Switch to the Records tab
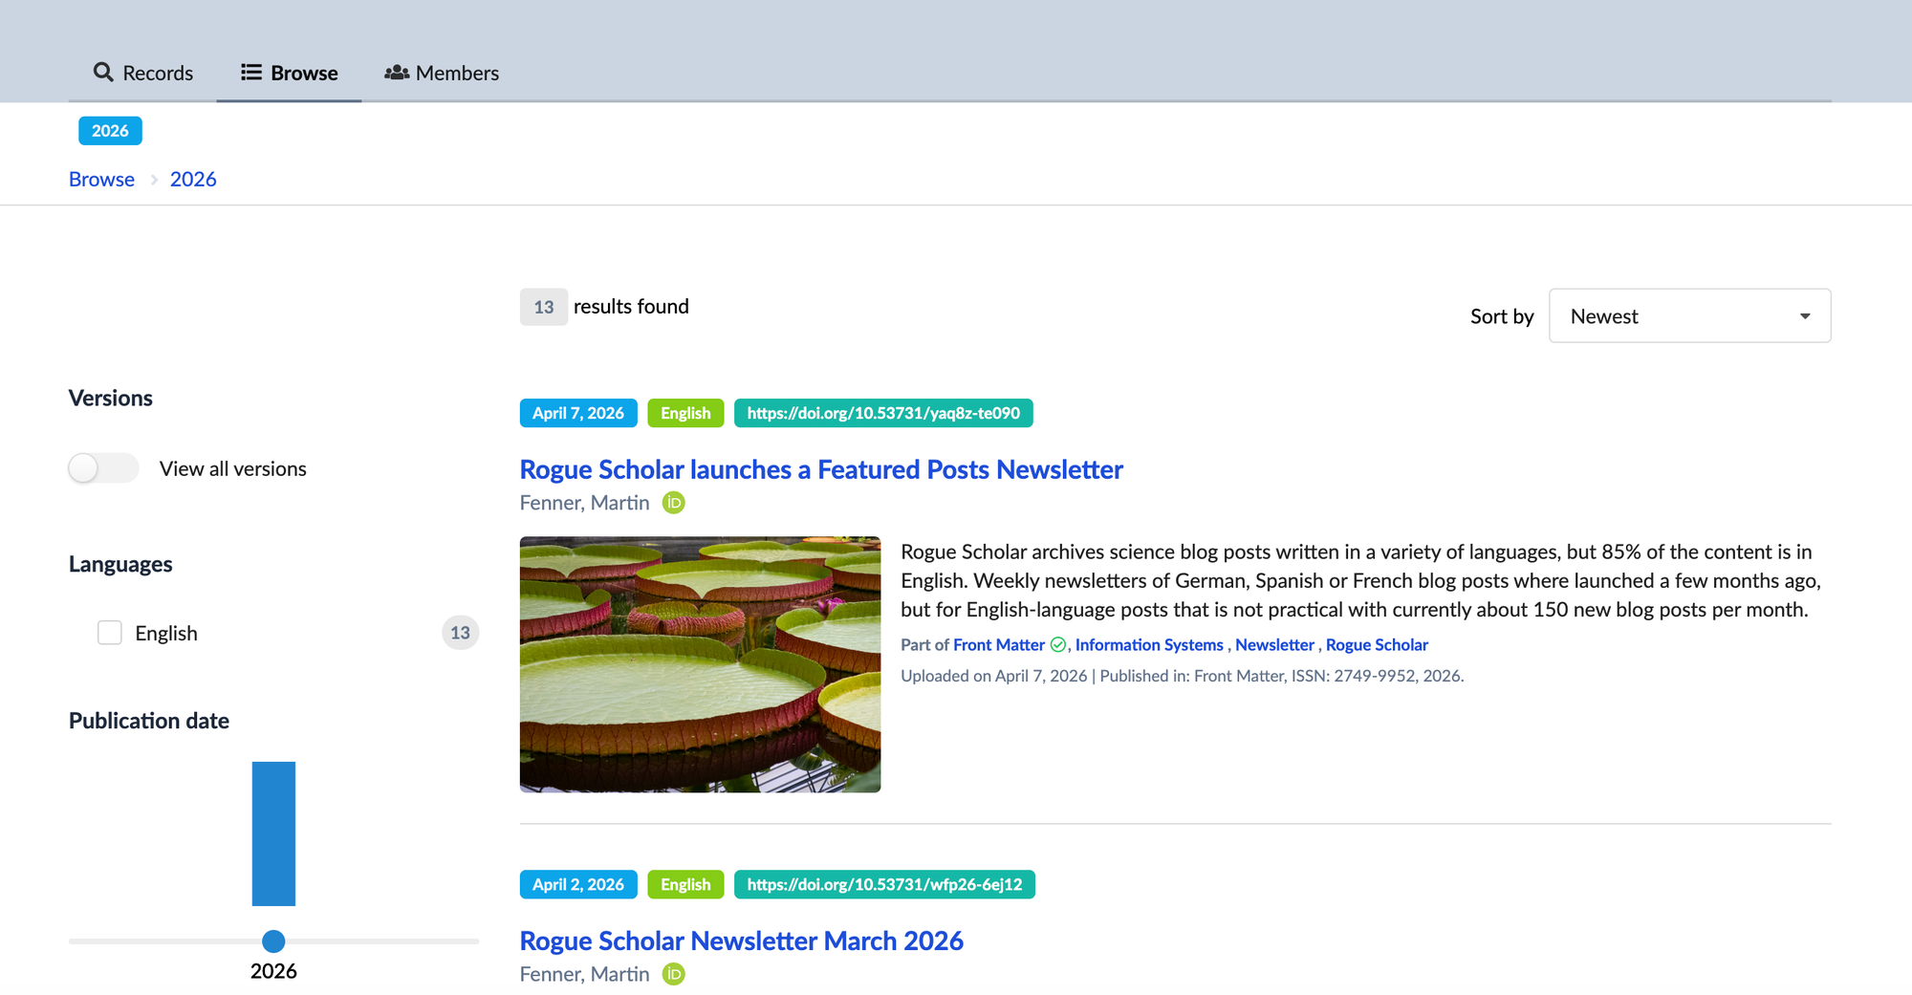The image size is (1912, 995). (x=143, y=73)
